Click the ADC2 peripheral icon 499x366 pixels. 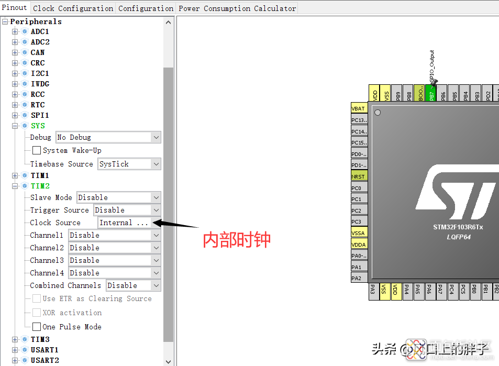[25, 42]
